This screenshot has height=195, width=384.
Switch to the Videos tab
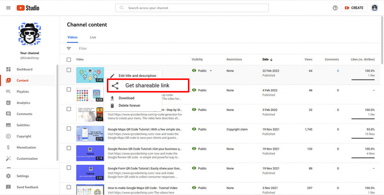click(72, 37)
